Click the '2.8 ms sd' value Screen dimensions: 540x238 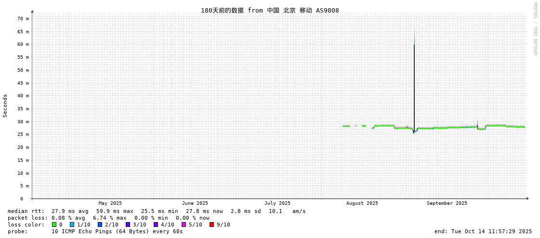pos(246,211)
